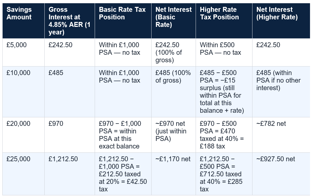Image resolution: width=311 pixels, height=196 pixels.
Task: Click the £5,000 savings amount cell
Action: click(x=23, y=52)
